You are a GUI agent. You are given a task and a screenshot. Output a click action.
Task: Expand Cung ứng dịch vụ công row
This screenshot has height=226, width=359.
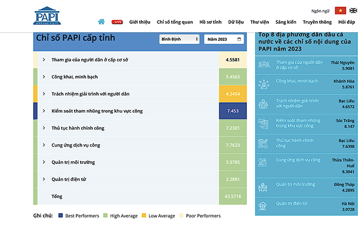(x=44, y=145)
